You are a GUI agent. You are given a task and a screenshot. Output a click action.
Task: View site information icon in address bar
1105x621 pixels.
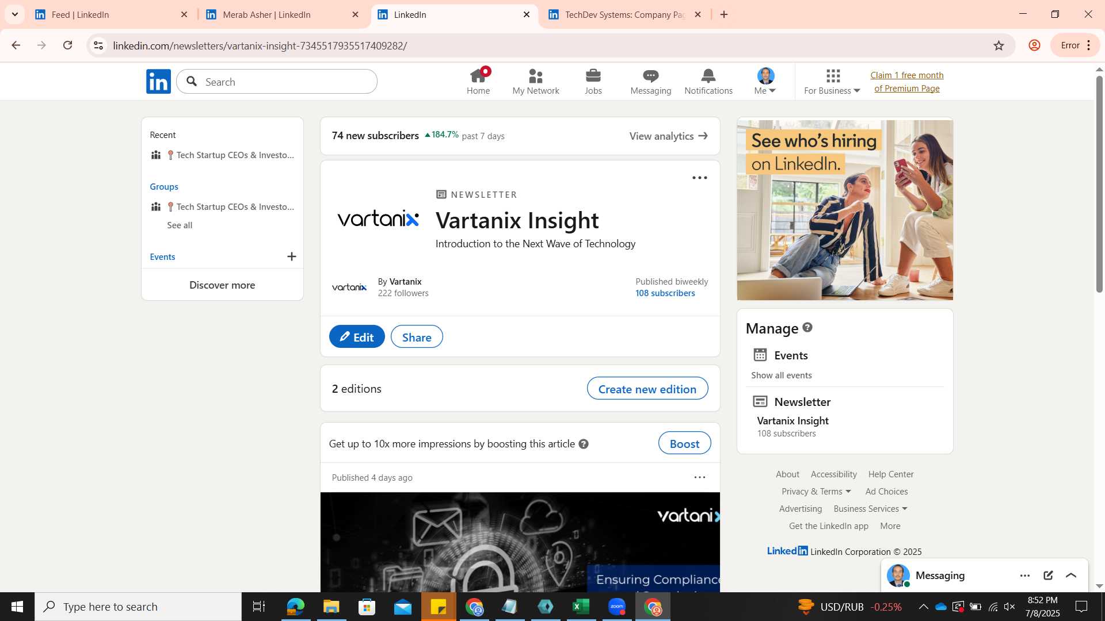[x=98, y=45]
